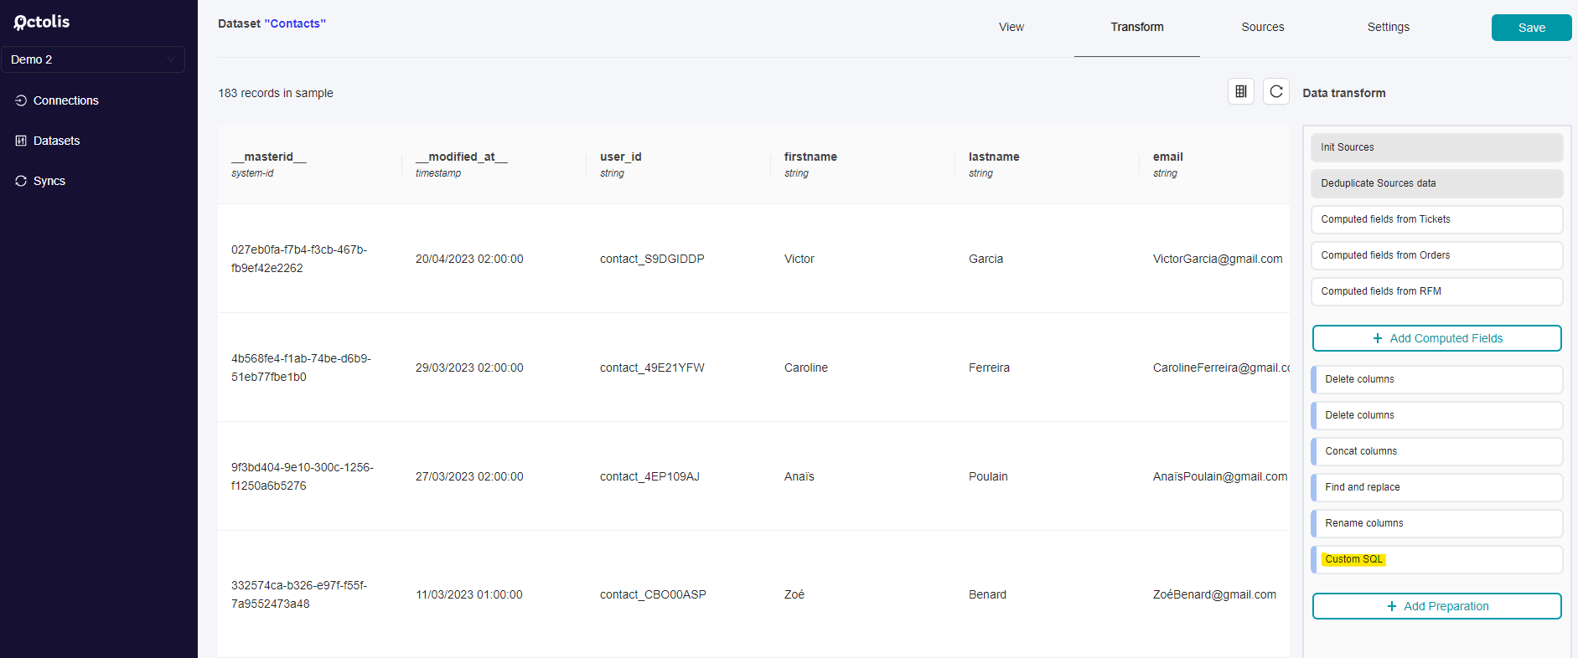Click the refresh sample icon

point(1276,91)
